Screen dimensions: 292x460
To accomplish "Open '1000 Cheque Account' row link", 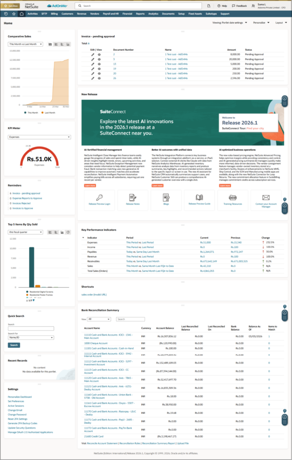I will pos(96,343).
